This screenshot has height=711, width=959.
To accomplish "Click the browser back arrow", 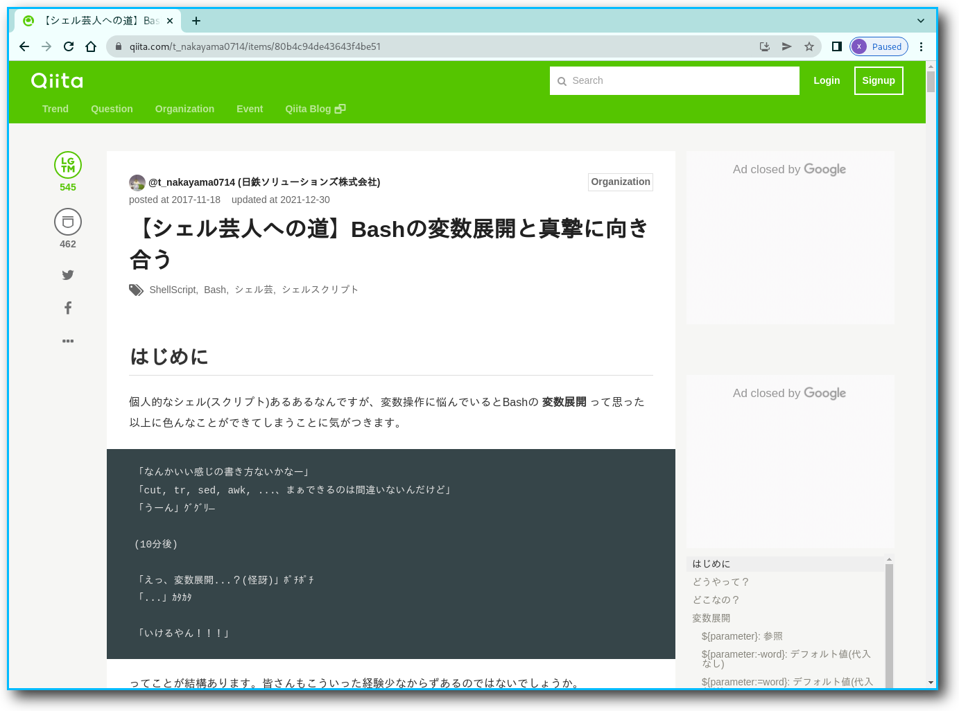I will tap(24, 46).
